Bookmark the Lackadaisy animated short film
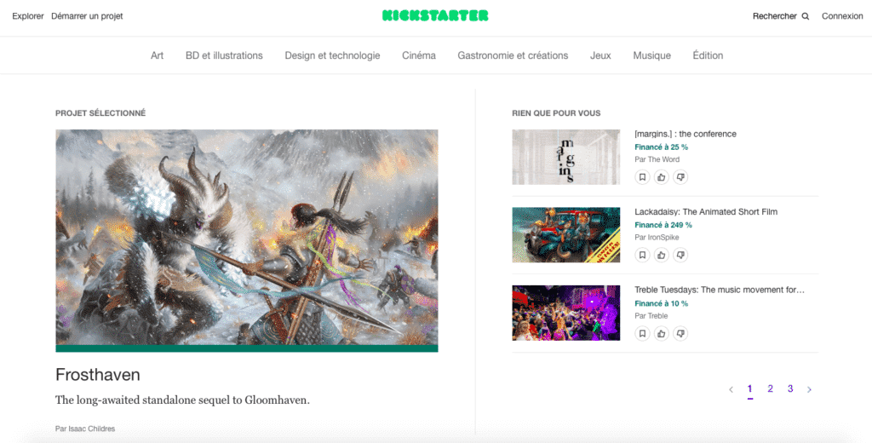The image size is (872, 443). point(642,255)
